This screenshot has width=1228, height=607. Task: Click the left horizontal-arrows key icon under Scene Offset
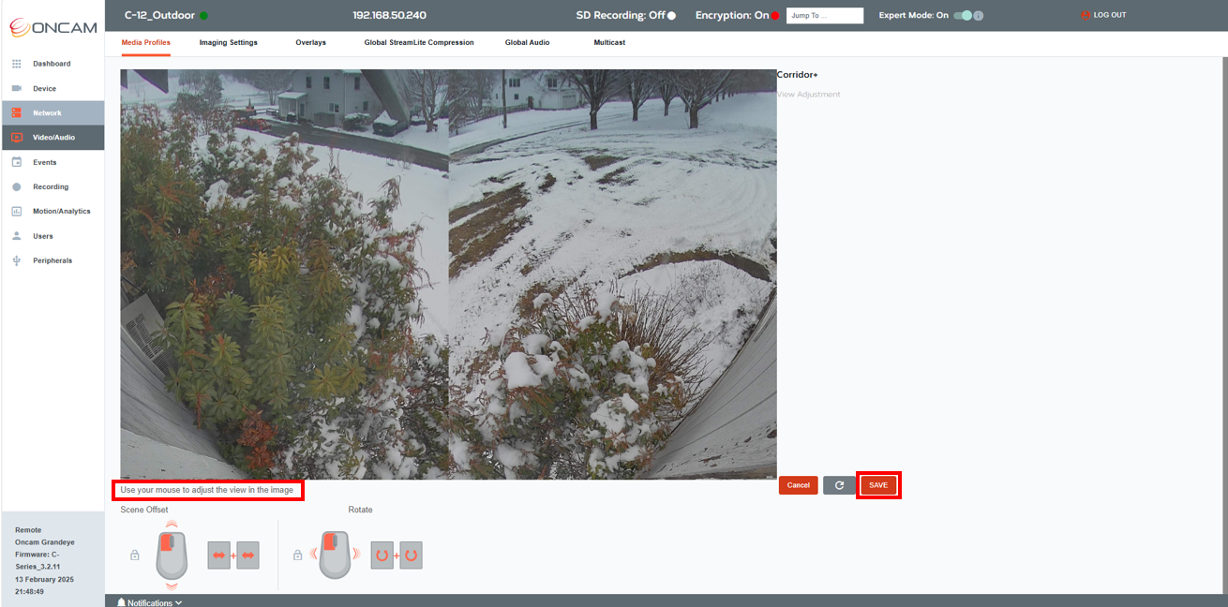(219, 555)
